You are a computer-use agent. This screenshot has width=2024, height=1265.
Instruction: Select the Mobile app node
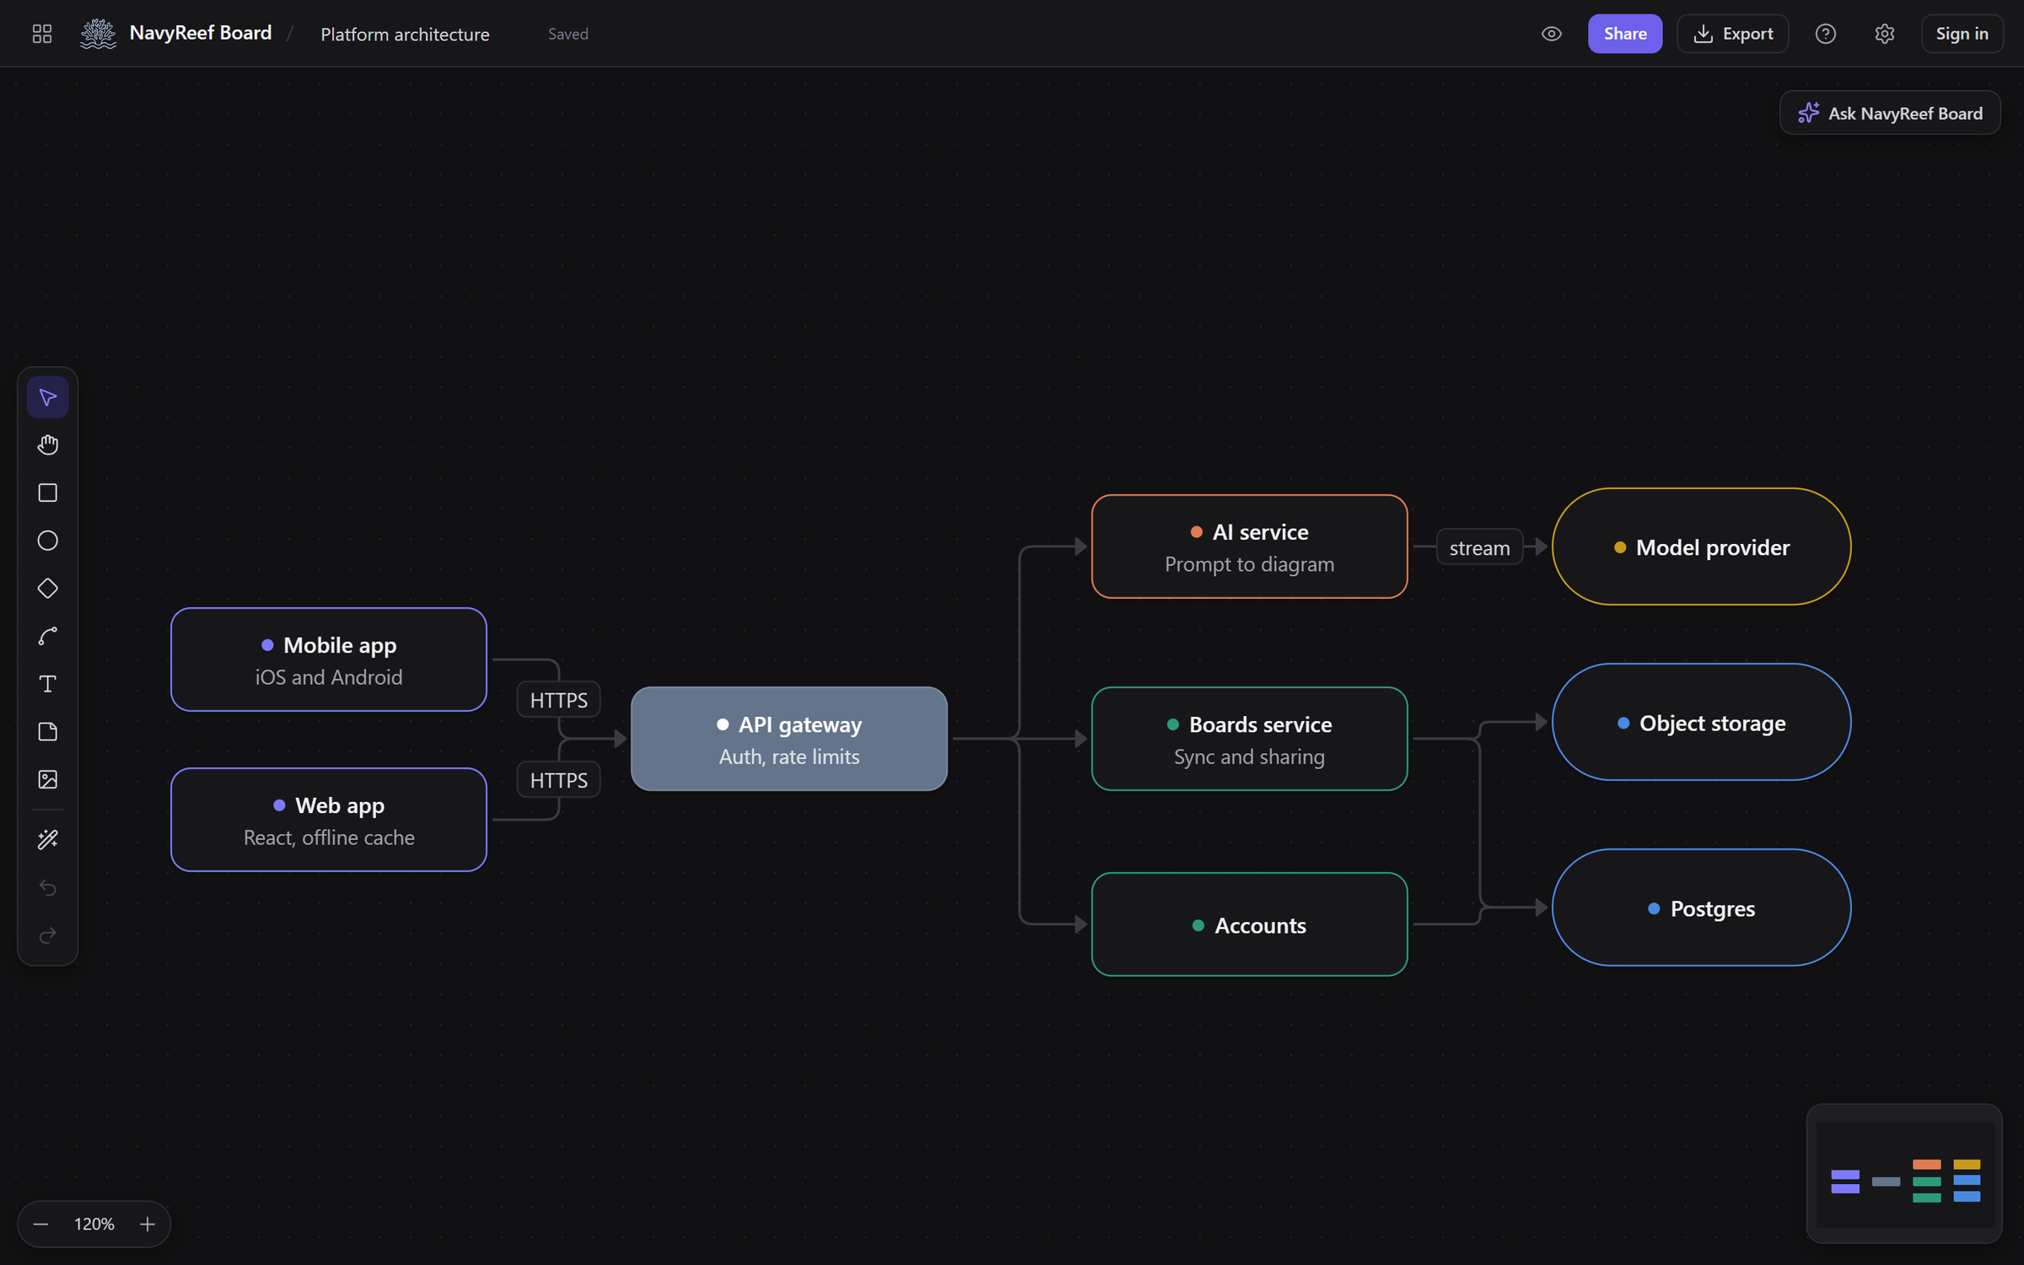point(329,659)
